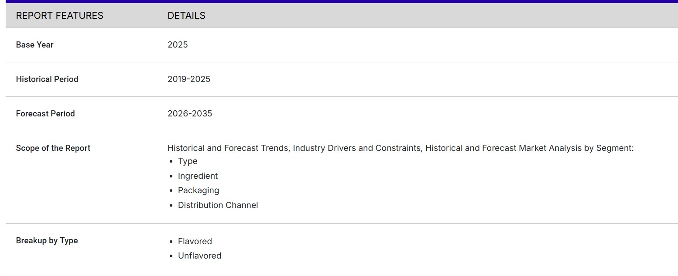The image size is (678, 276).
Task: Select the Base Year row label
Action: coord(34,45)
